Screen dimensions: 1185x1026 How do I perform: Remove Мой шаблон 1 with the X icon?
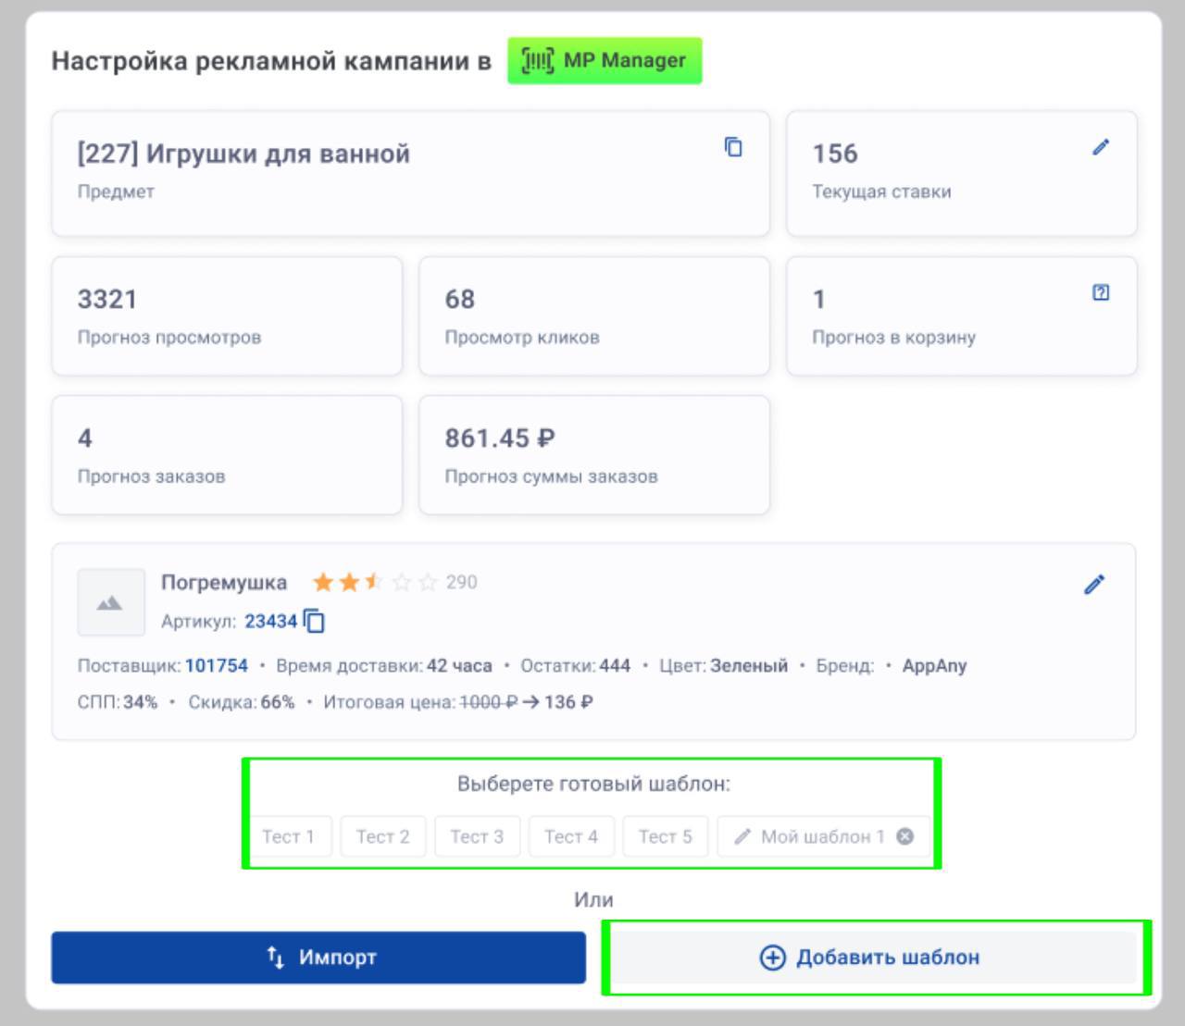(904, 836)
